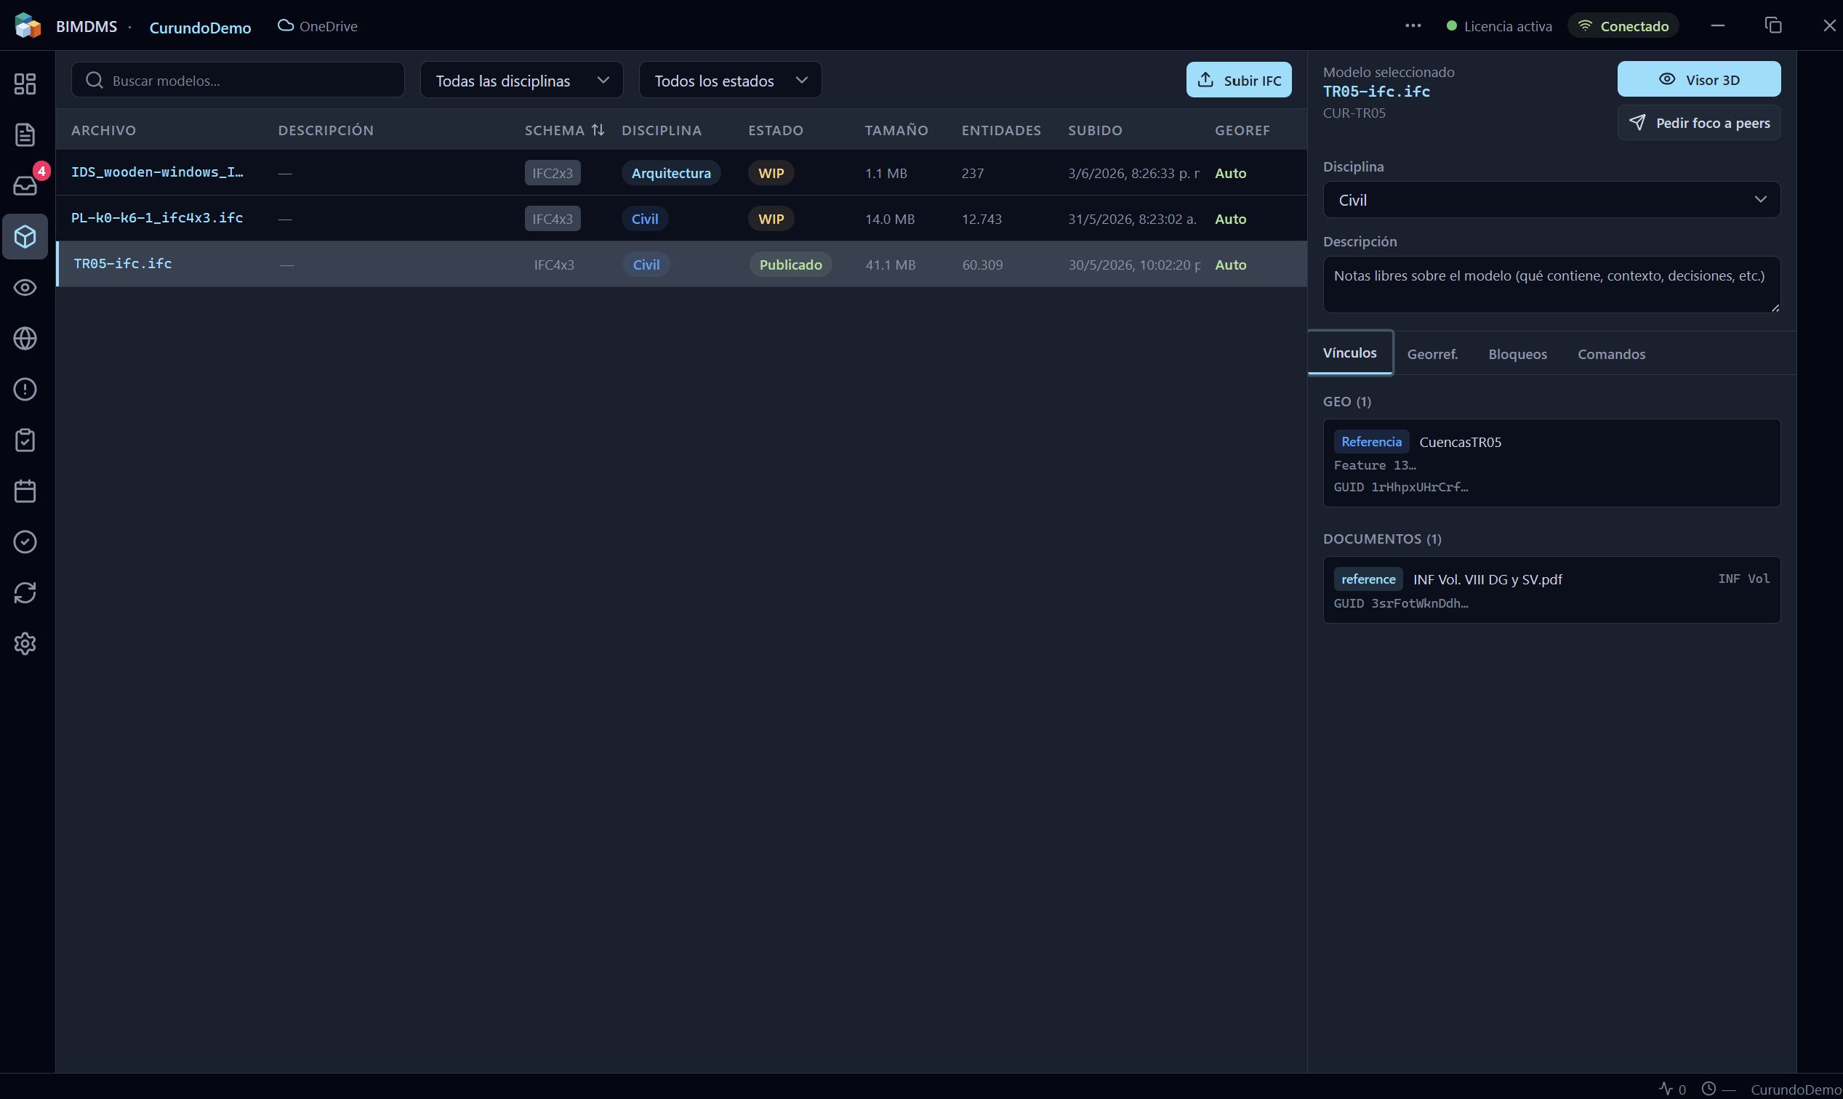Switch to the Bloqueos tab
The height and width of the screenshot is (1099, 1843).
(1517, 354)
